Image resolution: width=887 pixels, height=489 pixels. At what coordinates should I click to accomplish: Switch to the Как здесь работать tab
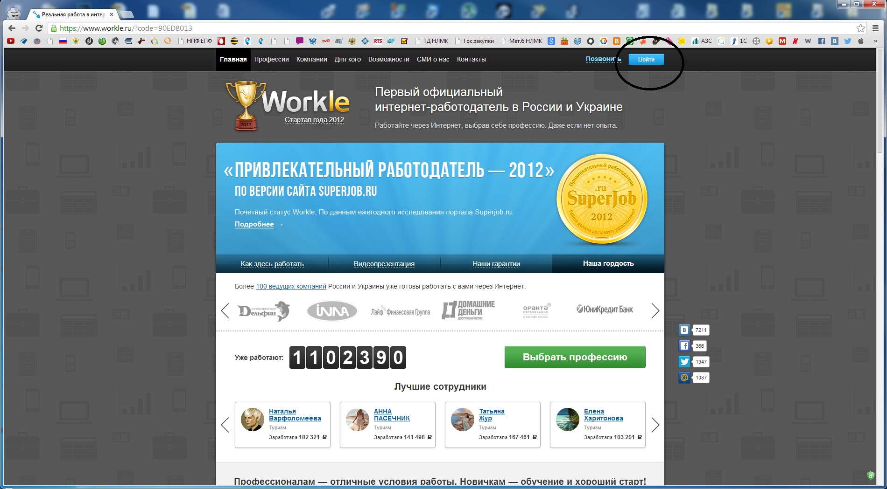[x=272, y=264]
